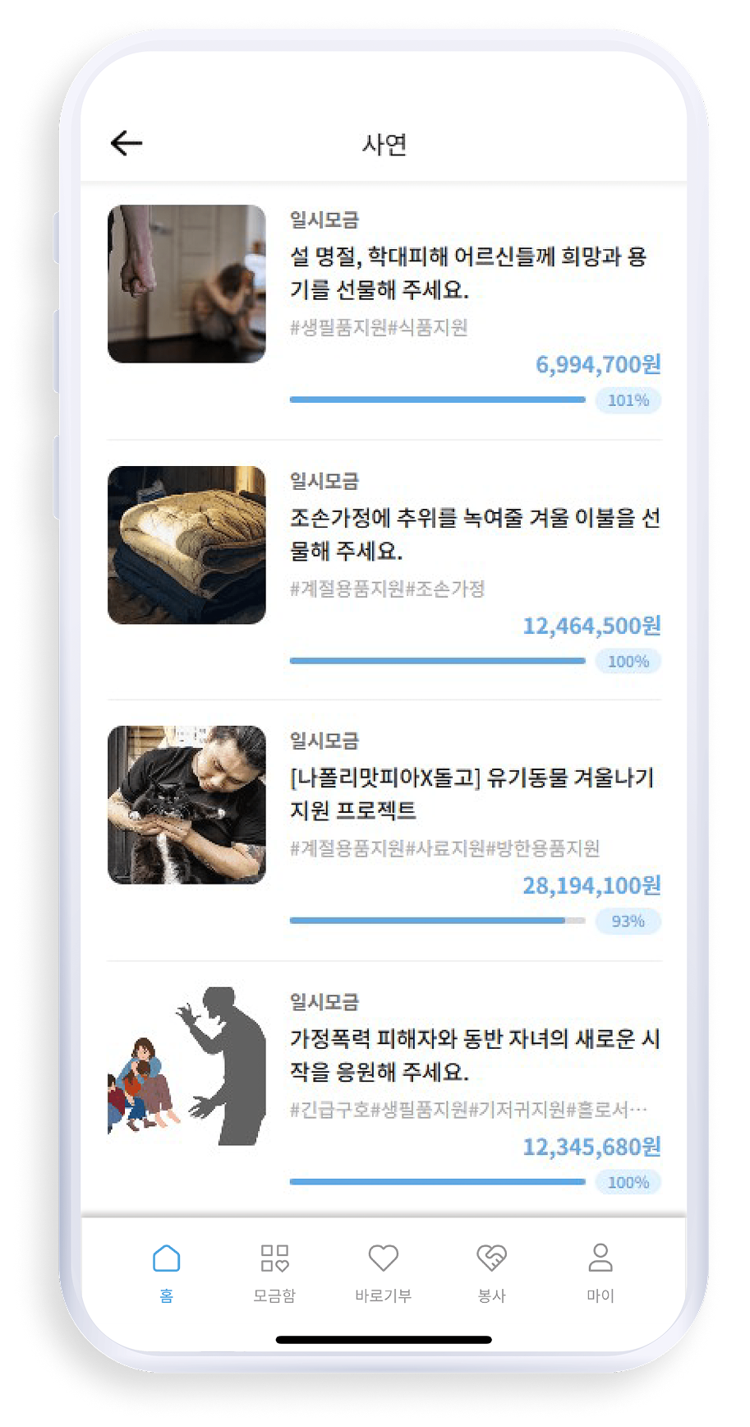
Task: Open the folded winter blanket thumbnail
Action: (x=186, y=545)
